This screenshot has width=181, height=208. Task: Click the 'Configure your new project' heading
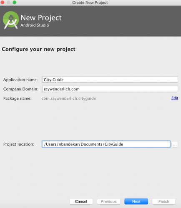click(x=38, y=50)
